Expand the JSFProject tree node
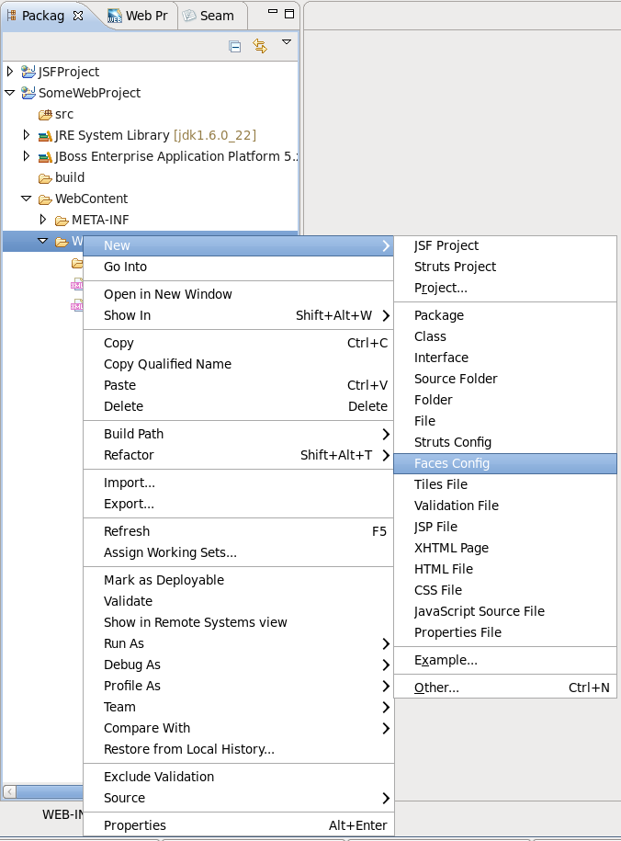 [x=10, y=72]
